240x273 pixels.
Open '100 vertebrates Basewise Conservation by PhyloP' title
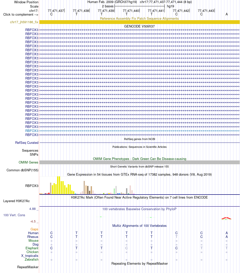click(x=139, y=209)
